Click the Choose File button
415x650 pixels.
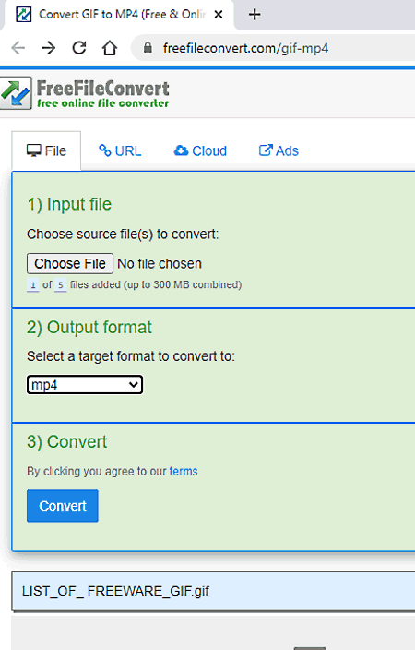[70, 264]
